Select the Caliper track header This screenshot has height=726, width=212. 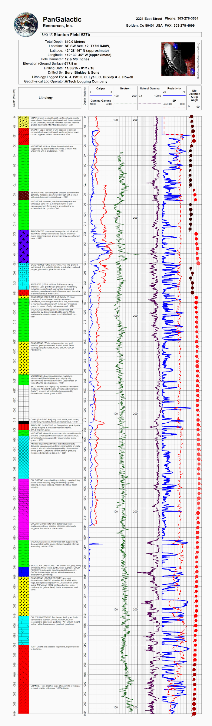101,91
